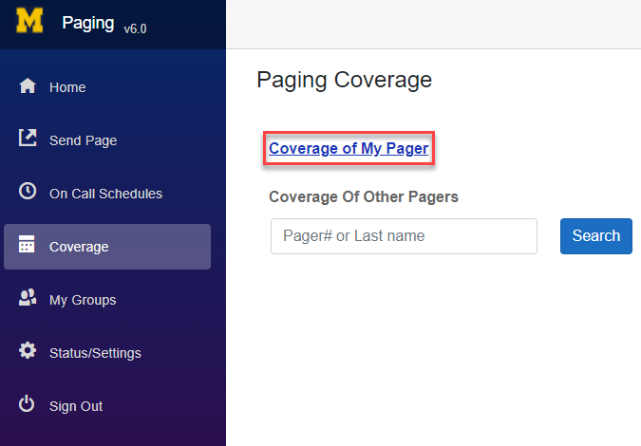The height and width of the screenshot is (446, 641).
Task: Select the highlighted Coverage text label
Action: pos(79,247)
